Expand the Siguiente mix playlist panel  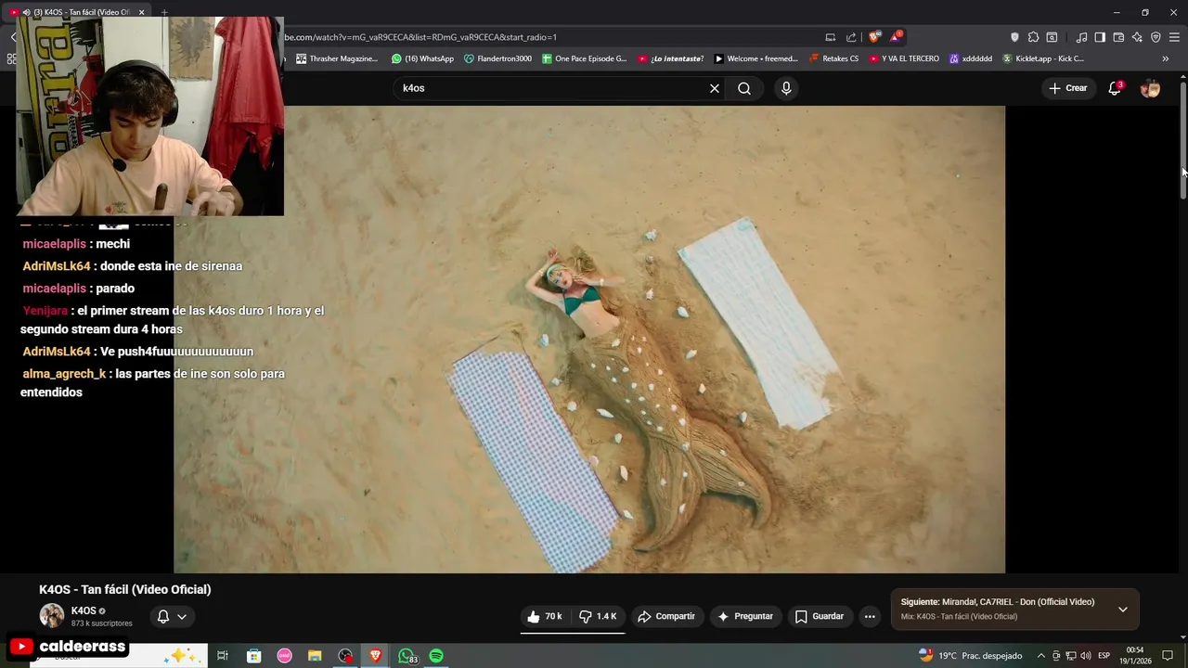(1122, 610)
